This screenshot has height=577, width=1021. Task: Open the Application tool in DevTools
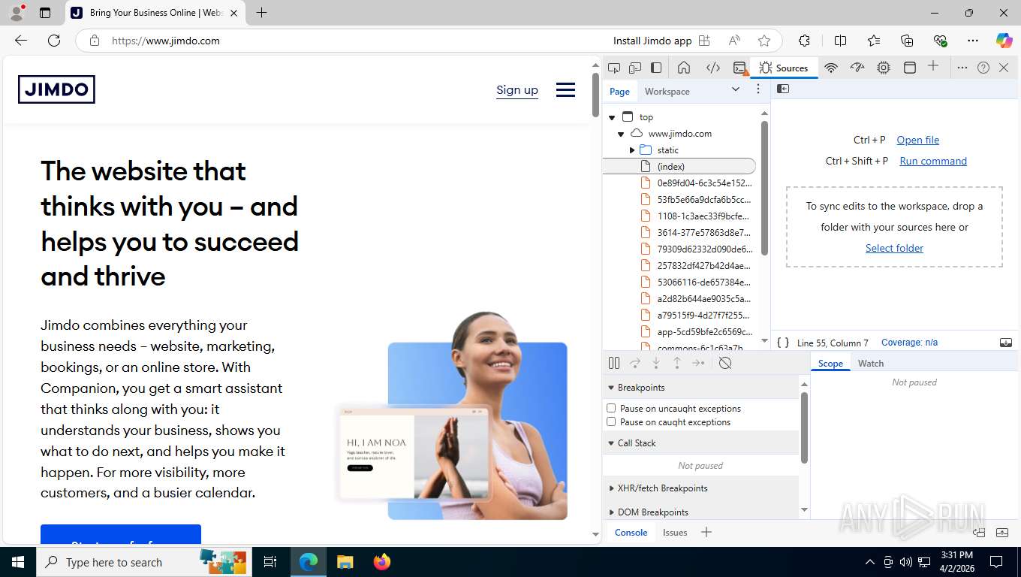pyautogui.click(x=910, y=68)
